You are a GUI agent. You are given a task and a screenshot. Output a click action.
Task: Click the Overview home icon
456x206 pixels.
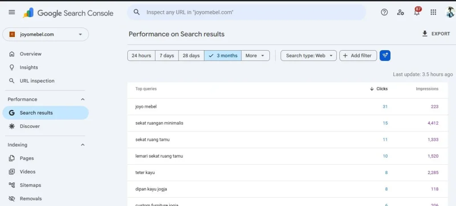(x=12, y=54)
